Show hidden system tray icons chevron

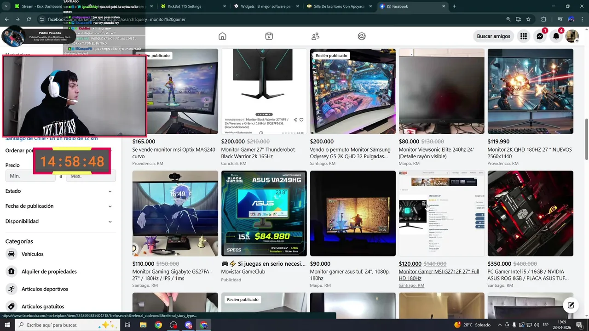click(499, 325)
